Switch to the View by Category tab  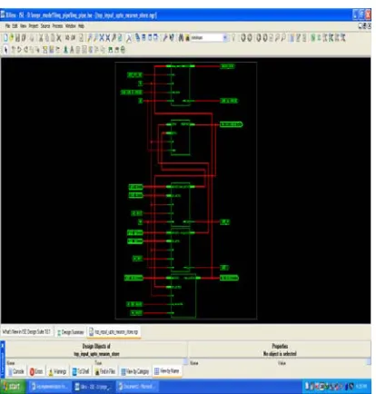tap(135, 371)
